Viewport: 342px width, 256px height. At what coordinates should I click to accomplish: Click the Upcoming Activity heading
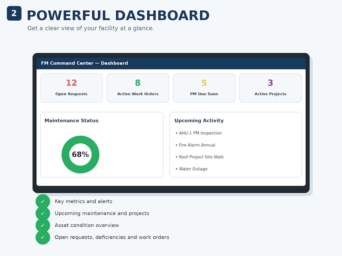pyautogui.click(x=199, y=121)
